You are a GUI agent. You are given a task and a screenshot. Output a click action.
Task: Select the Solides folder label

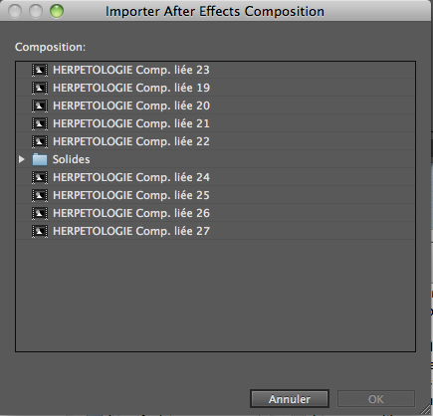[72, 159]
